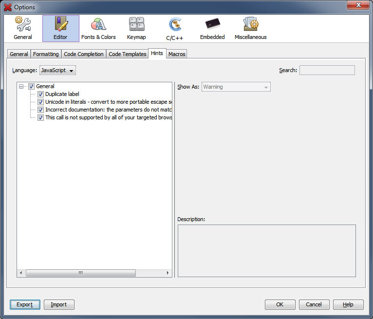Switch to the Macros tab

(177, 54)
